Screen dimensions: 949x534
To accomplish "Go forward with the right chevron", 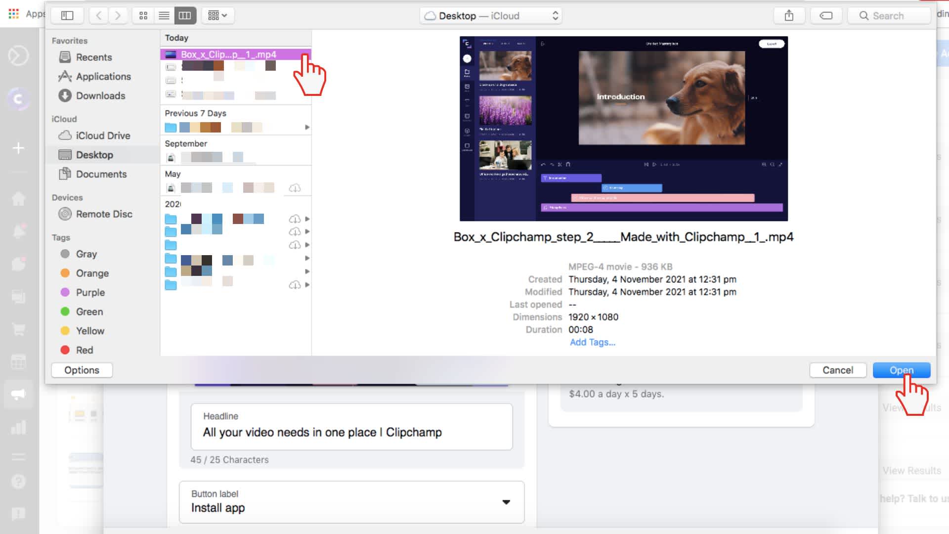I will (x=118, y=16).
